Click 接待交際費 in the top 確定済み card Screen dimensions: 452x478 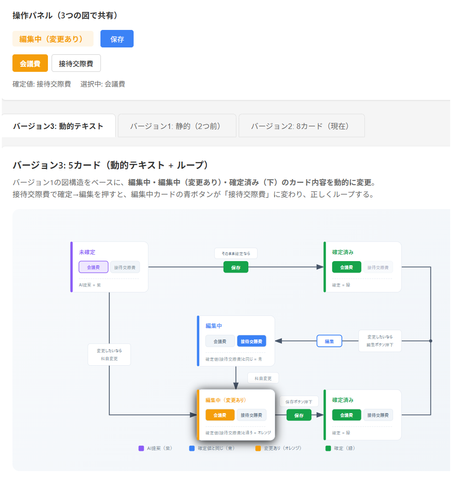click(x=378, y=267)
